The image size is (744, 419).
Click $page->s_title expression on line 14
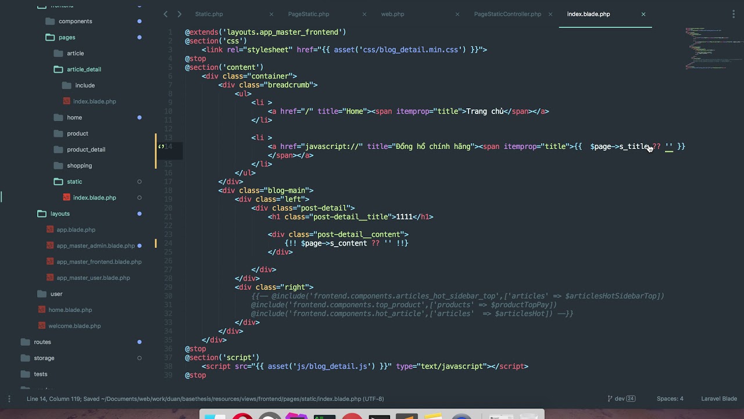[x=619, y=147]
